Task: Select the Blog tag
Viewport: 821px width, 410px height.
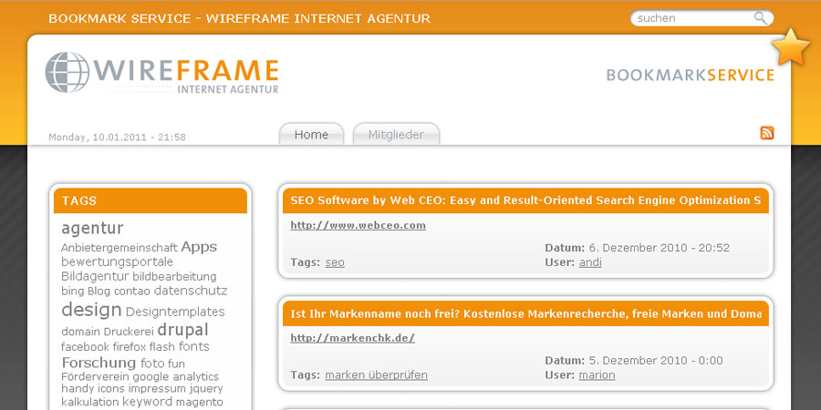Action: click(99, 291)
